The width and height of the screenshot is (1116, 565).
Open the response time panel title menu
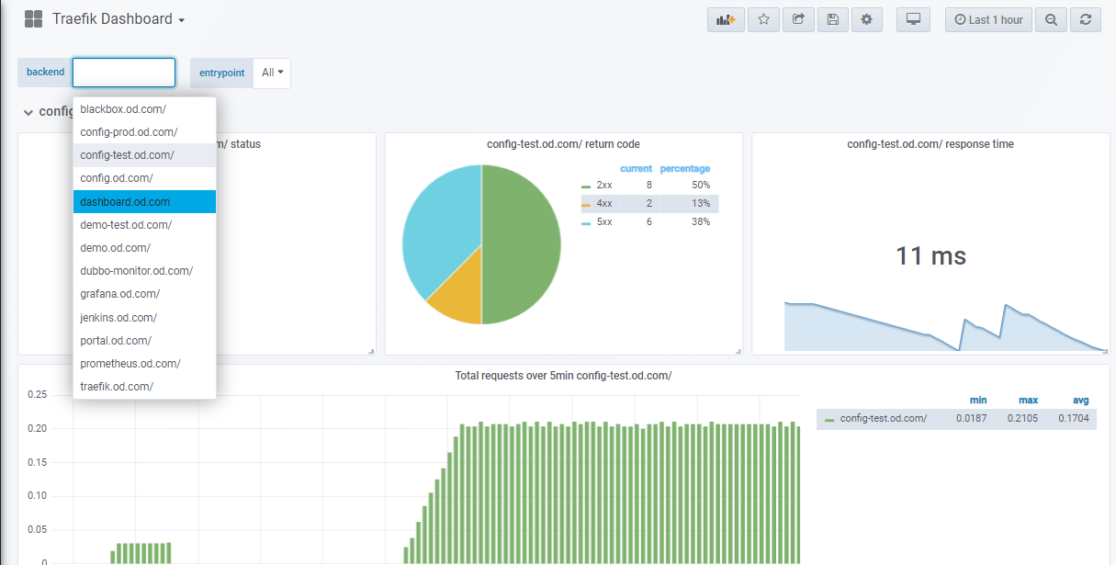click(x=930, y=144)
